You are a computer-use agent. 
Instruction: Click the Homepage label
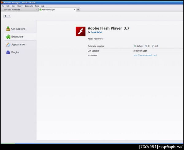92,55
